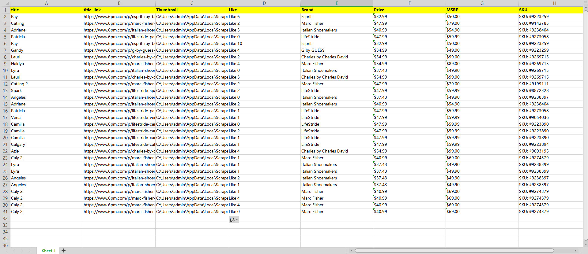Select the Thumbnail path cell in Gandy row
588x254 pixels.
click(x=192, y=50)
